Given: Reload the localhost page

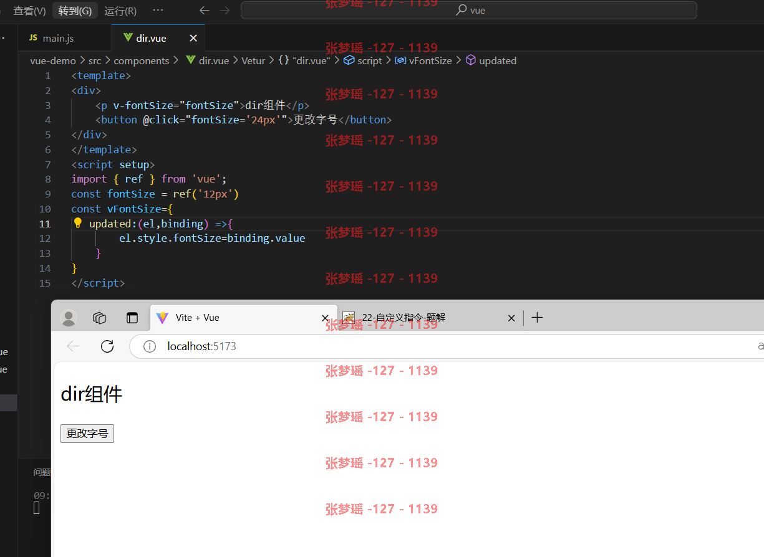Looking at the screenshot, I should tap(107, 346).
